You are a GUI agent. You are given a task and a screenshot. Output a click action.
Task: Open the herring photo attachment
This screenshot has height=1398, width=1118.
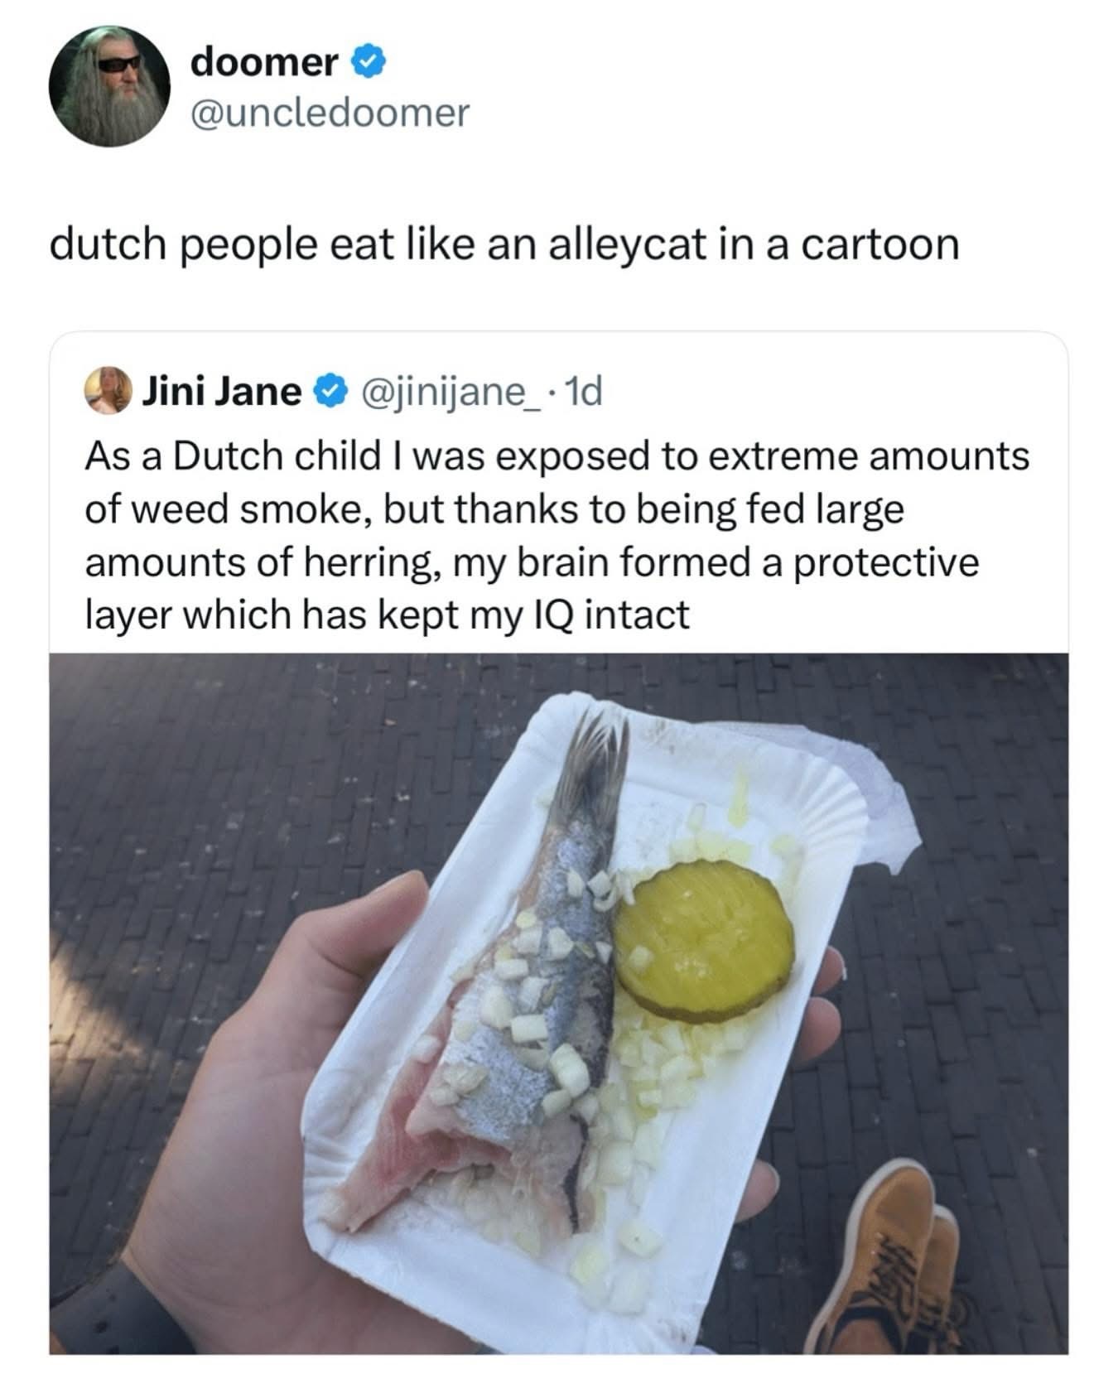point(558,1004)
